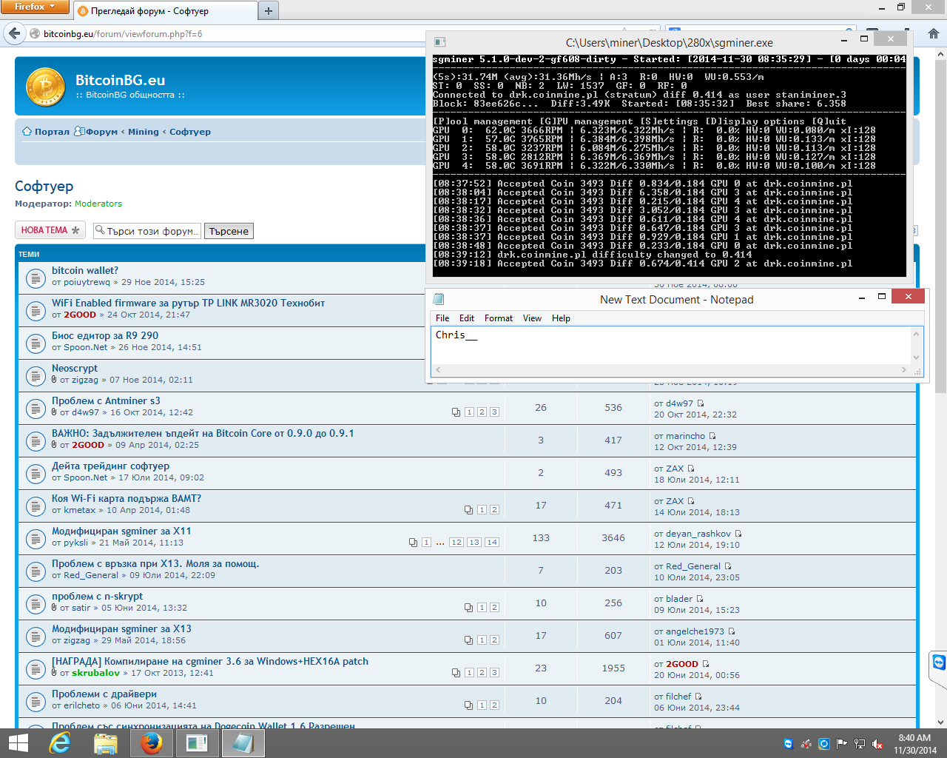Image resolution: width=947 pixels, height=758 pixels.
Task: Open page 2 of Коя Wi-Fi карта topic
Action: (494, 510)
